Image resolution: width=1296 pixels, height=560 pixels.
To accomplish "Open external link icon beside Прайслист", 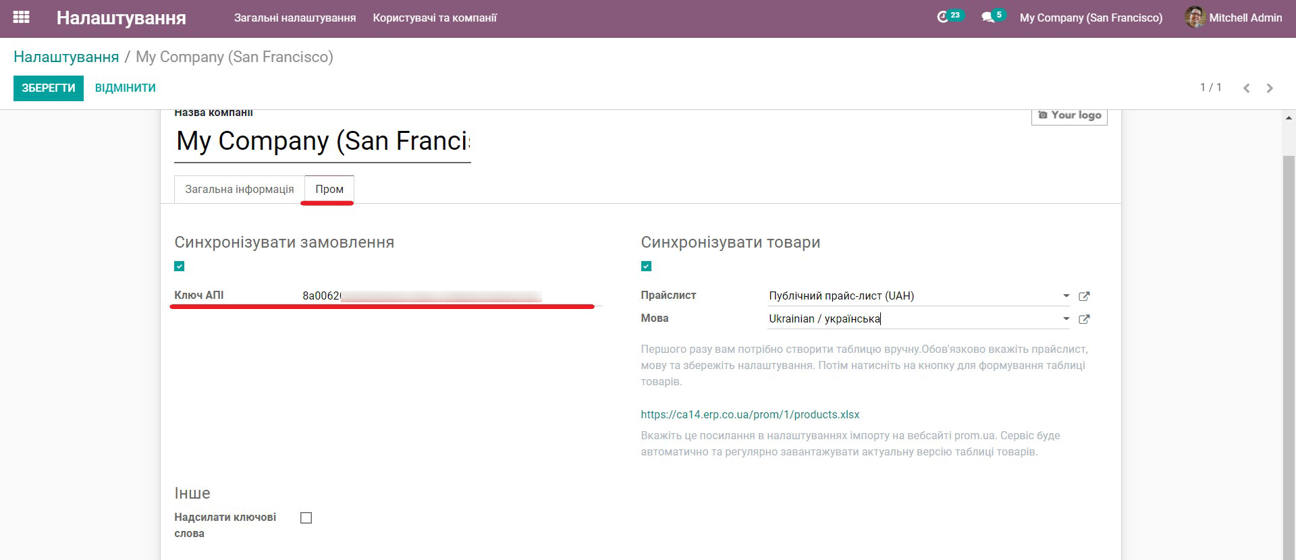I will point(1084,296).
